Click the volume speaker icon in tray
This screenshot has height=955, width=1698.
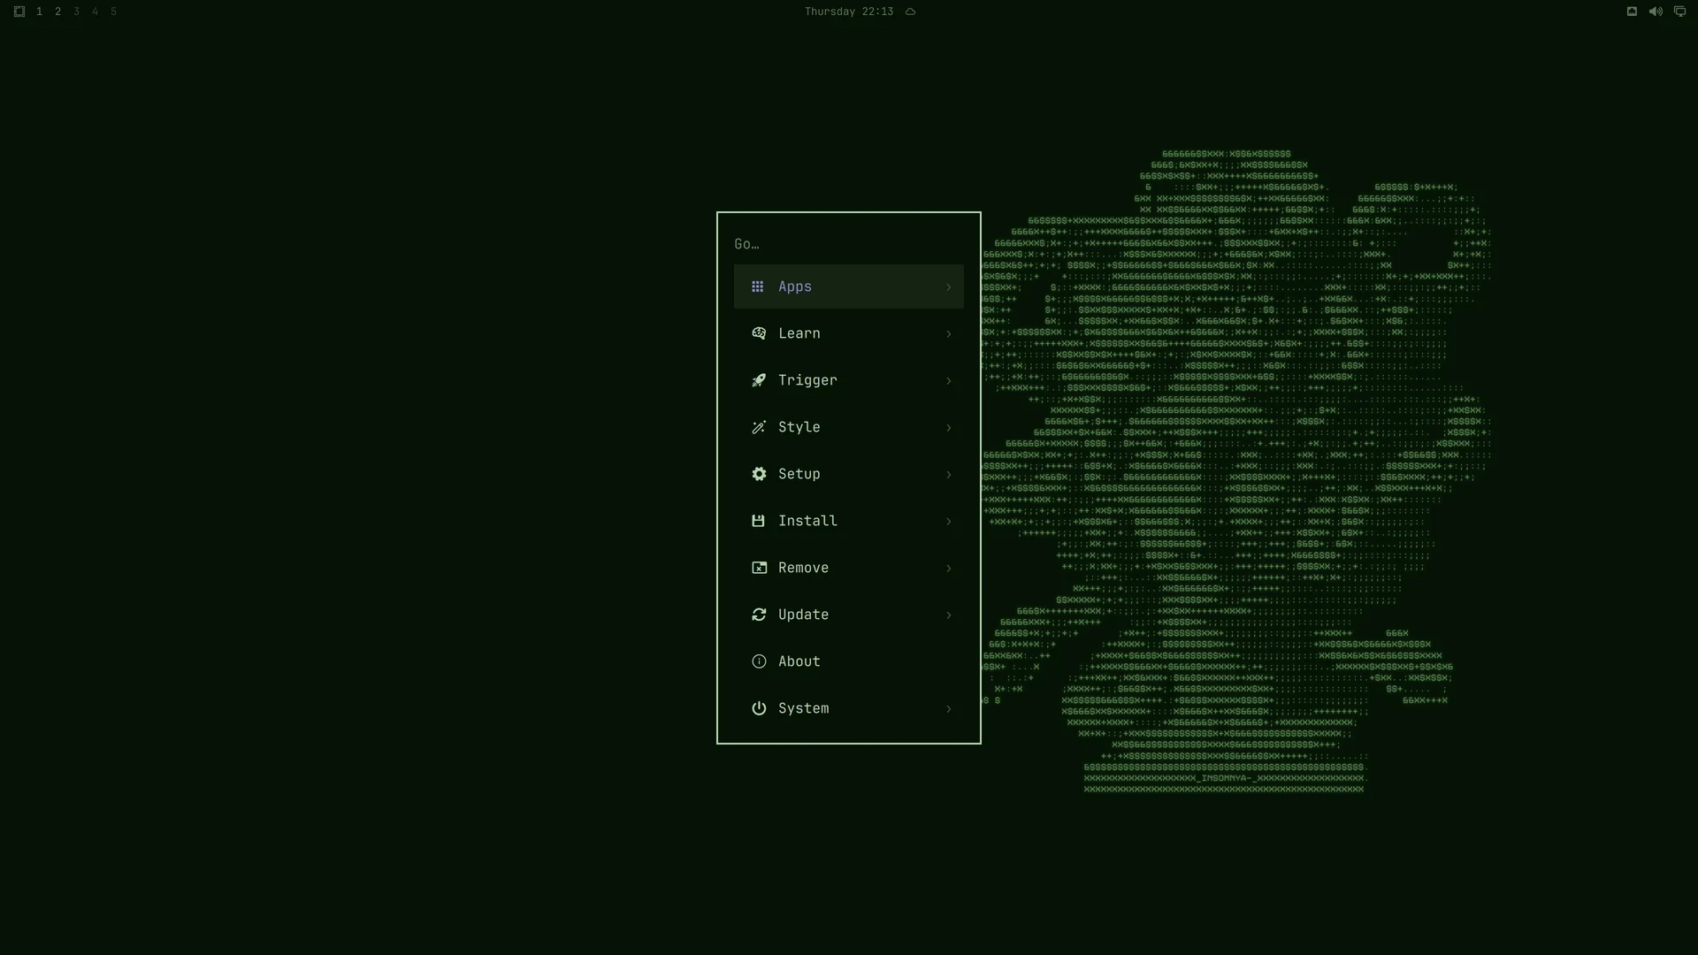(1656, 11)
